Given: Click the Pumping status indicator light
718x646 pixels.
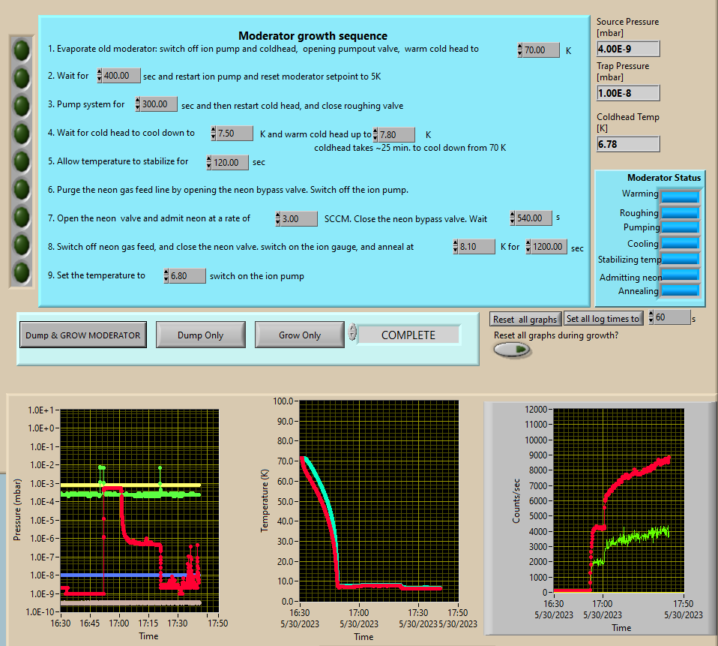Looking at the screenshot, I should point(680,227).
